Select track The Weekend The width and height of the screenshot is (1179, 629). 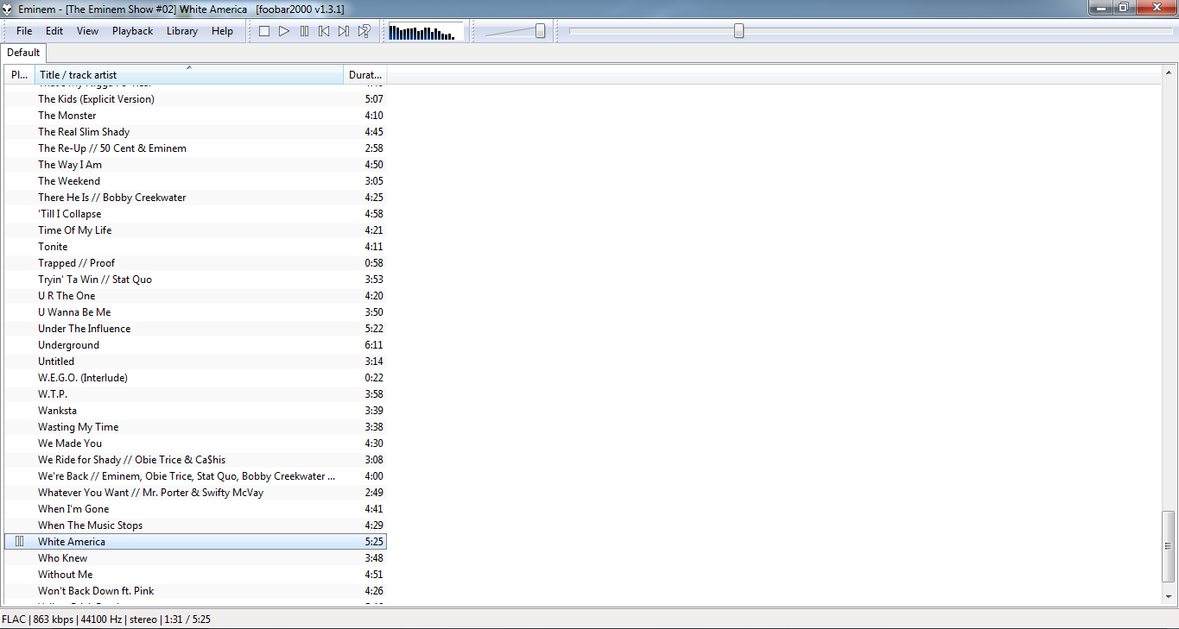tap(195, 181)
